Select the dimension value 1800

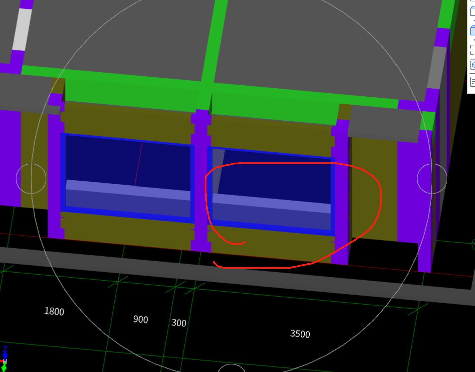54,312
